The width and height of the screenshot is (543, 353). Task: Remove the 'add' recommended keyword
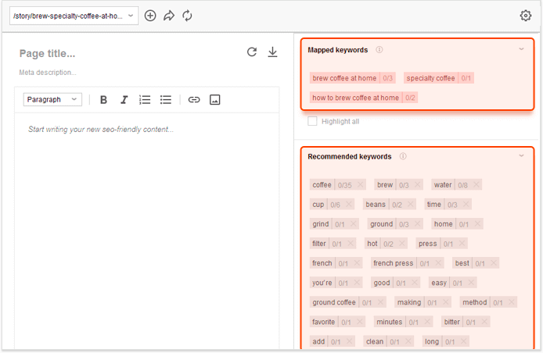349,341
